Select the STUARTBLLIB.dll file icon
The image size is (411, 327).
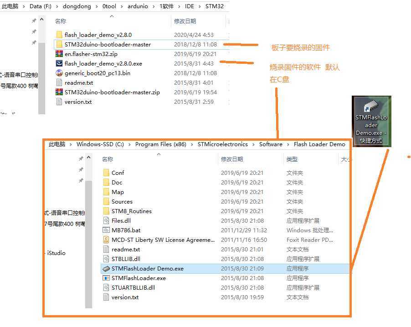click(106, 288)
